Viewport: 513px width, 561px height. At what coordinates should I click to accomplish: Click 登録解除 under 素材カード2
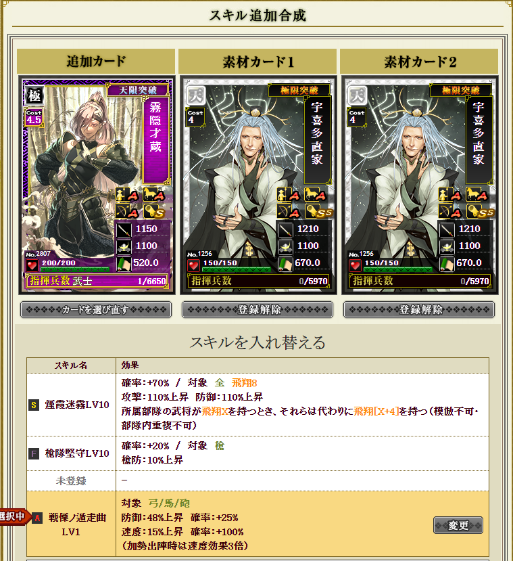tap(419, 309)
